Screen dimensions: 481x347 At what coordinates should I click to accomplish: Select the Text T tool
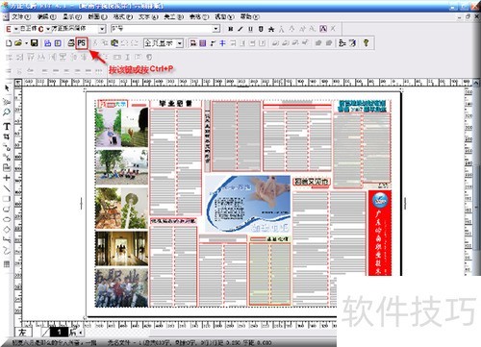7,126
